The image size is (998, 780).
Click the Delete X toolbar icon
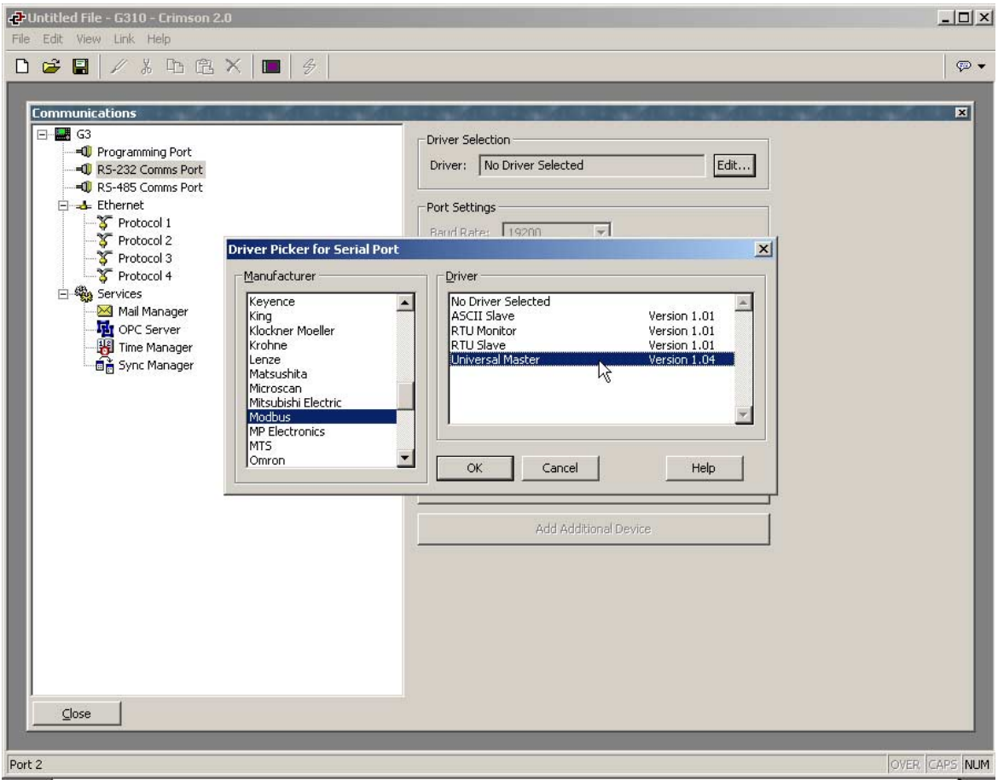[x=234, y=66]
